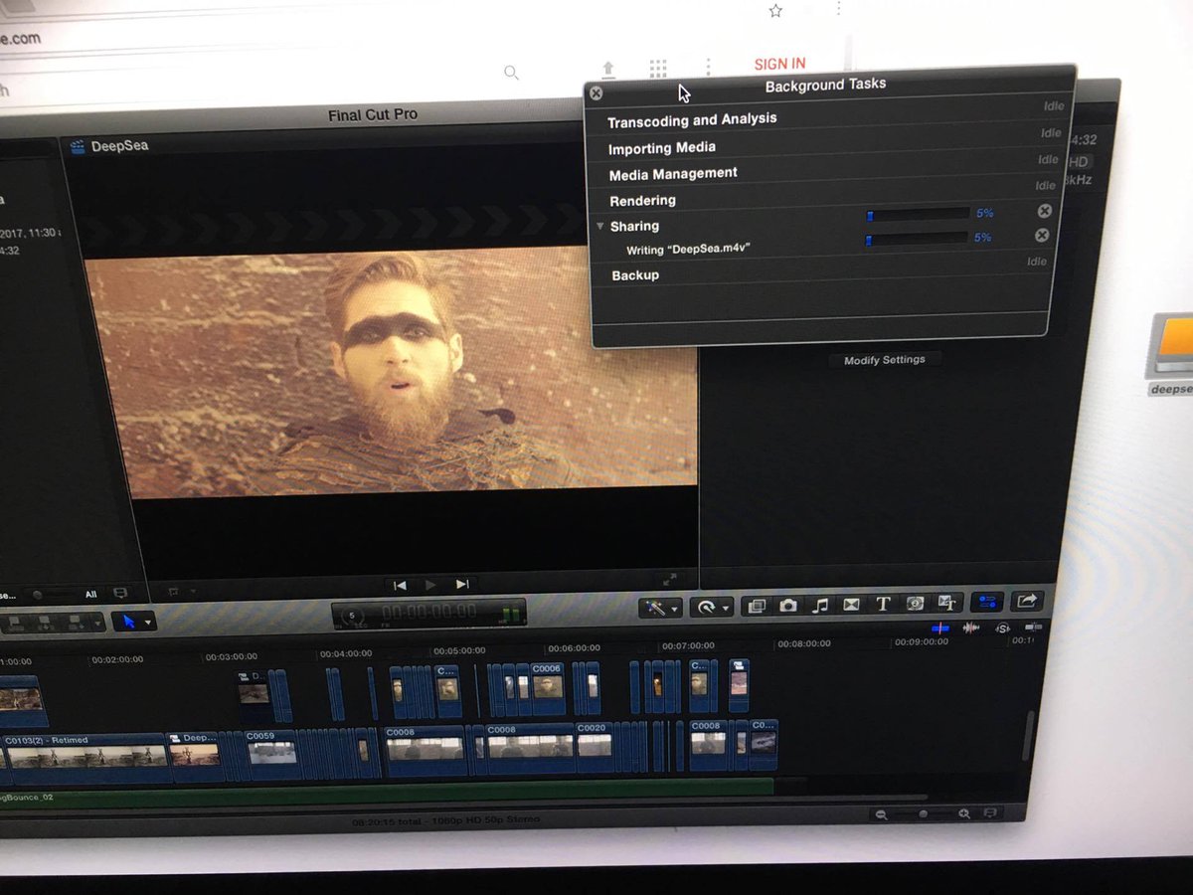Zoom in the timeline with magnifier plus

pos(963,813)
